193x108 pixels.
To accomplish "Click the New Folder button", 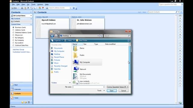I will point(82,40).
